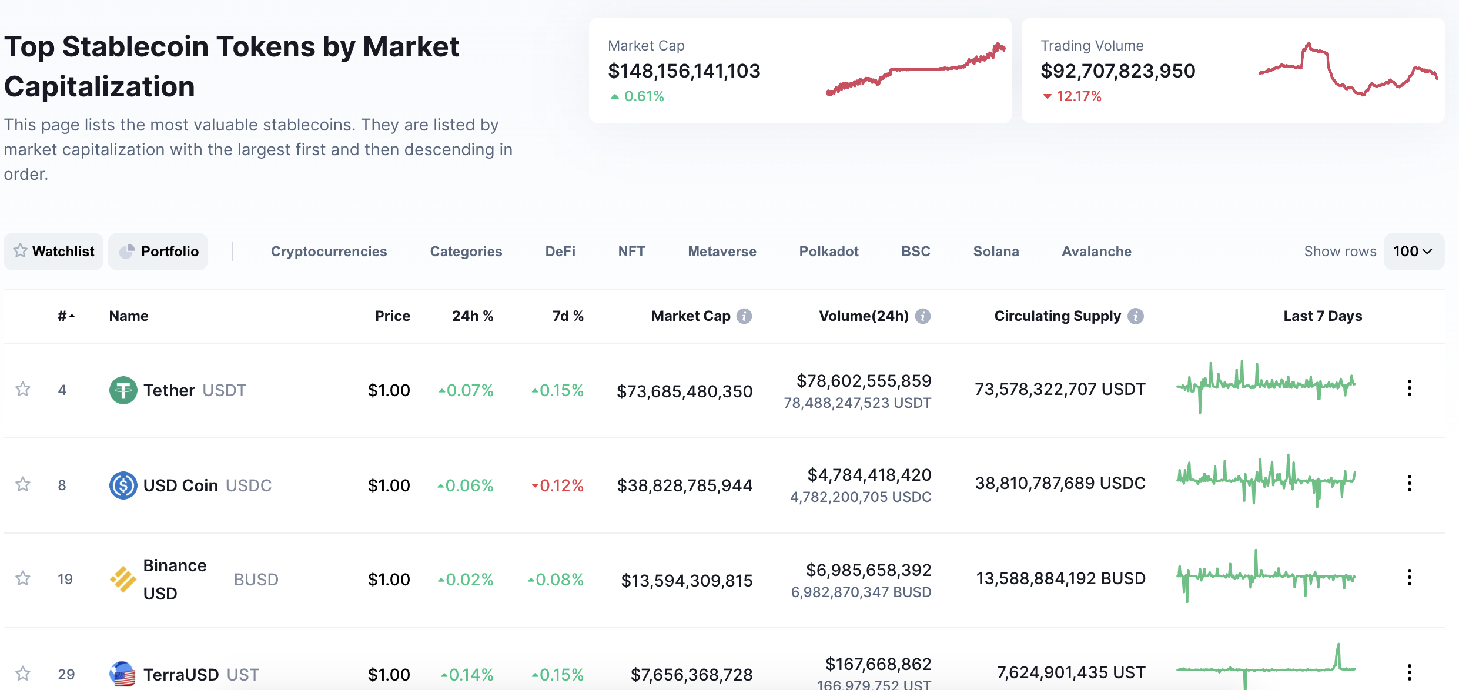Click the 13,588,884,192 BUSD circulating supply
The height and width of the screenshot is (690, 1459).
pos(1061,578)
